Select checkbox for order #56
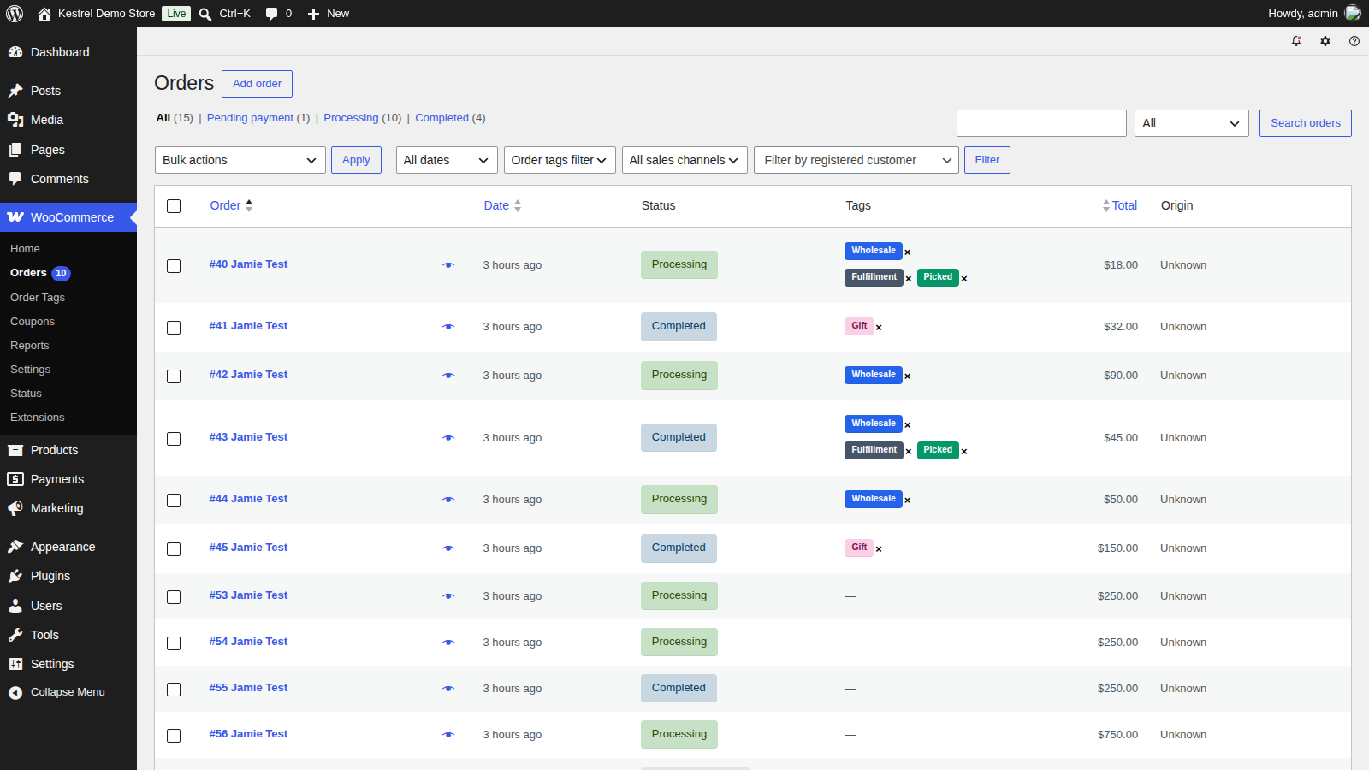 174,736
